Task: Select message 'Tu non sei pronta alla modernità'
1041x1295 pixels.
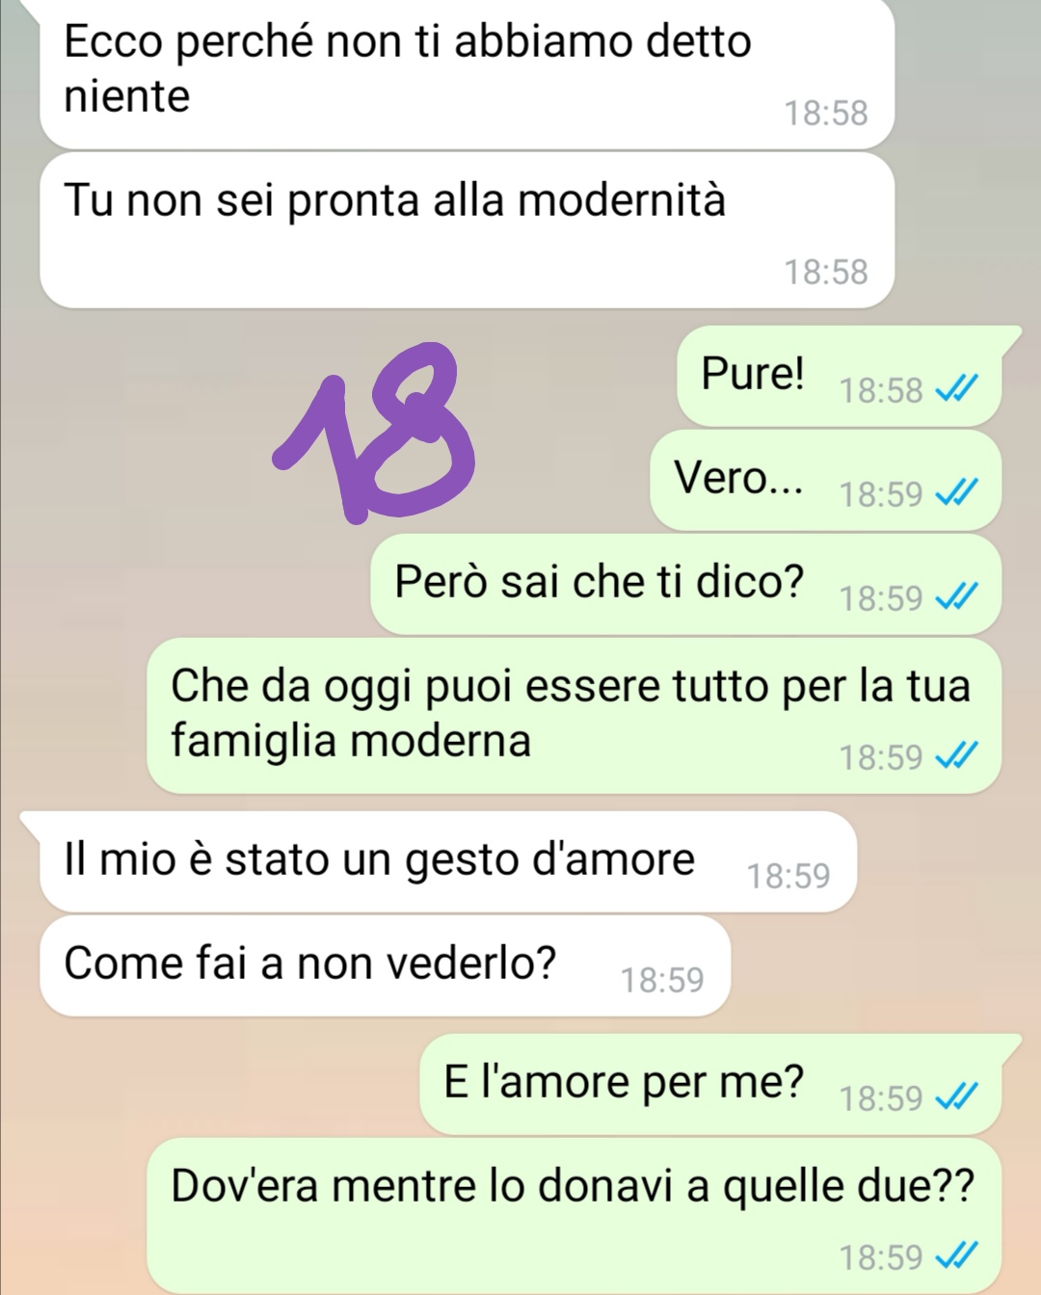Action: pyautogui.click(x=467, y=231)
